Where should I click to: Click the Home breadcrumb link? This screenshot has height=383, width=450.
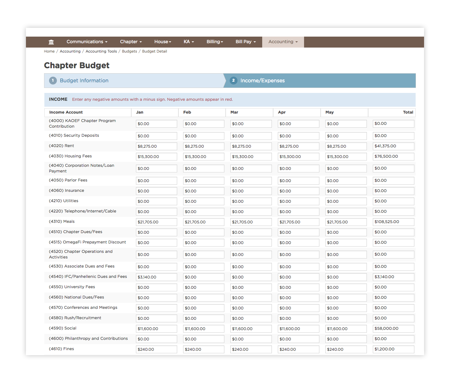[x=49, y=51]
